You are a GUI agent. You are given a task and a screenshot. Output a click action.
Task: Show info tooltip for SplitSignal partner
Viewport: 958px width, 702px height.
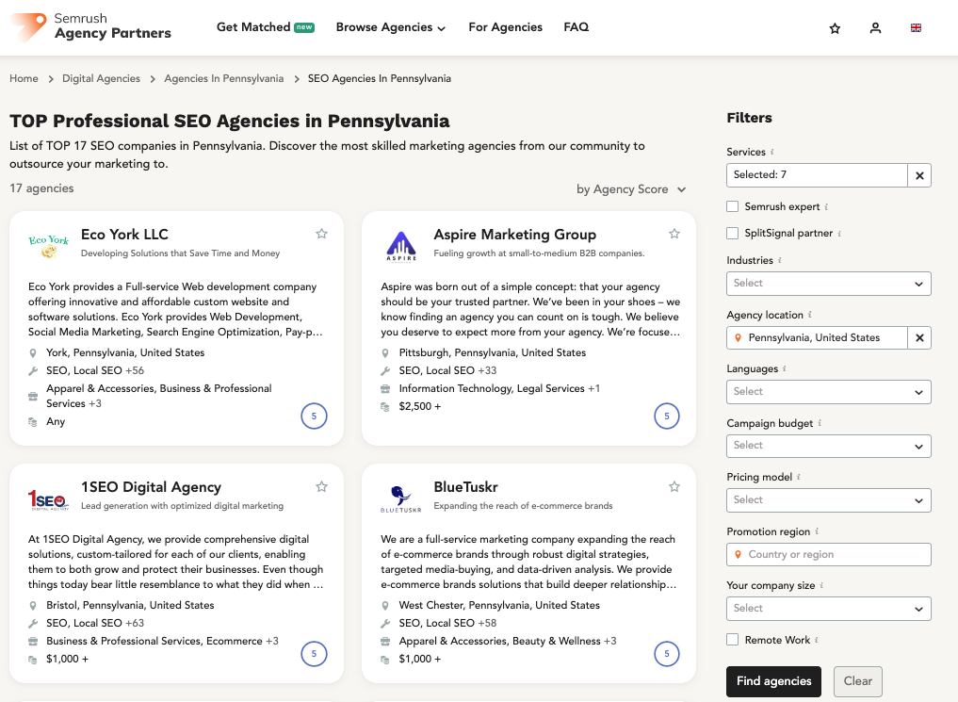839,234
